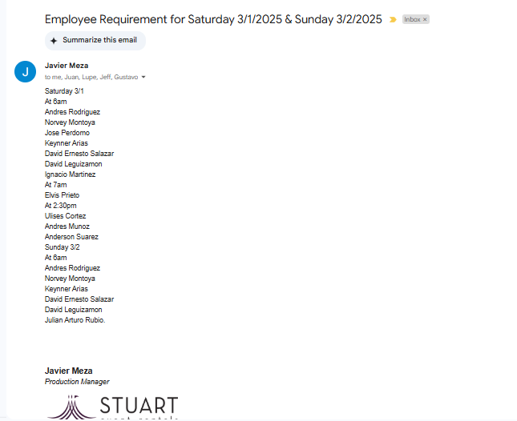Click the Stuart company logo image
Screen dimensions: 517x421
[112, 407]
